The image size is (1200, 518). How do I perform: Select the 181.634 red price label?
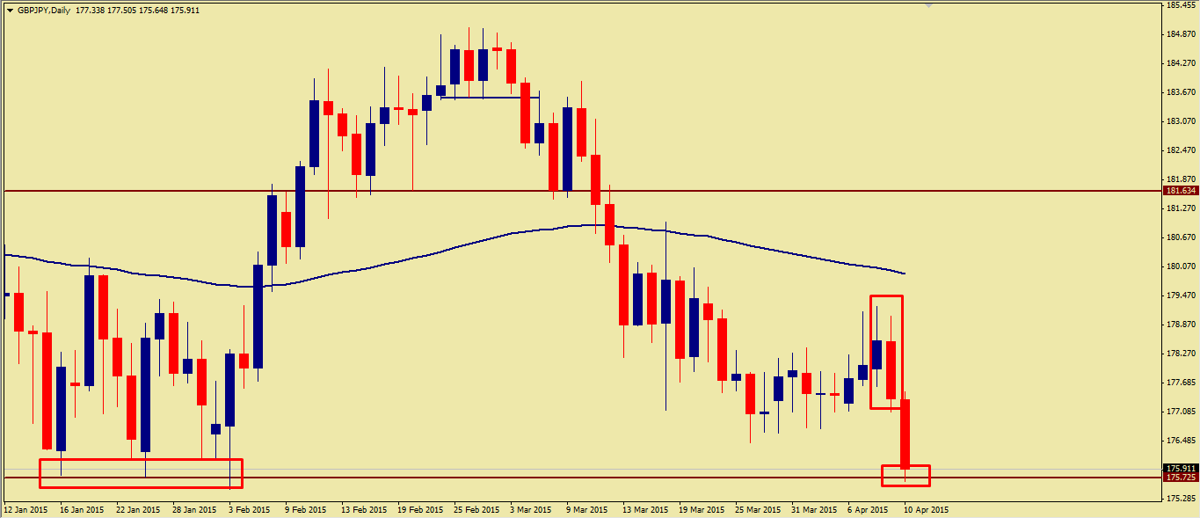click(x=1179, y=191)
